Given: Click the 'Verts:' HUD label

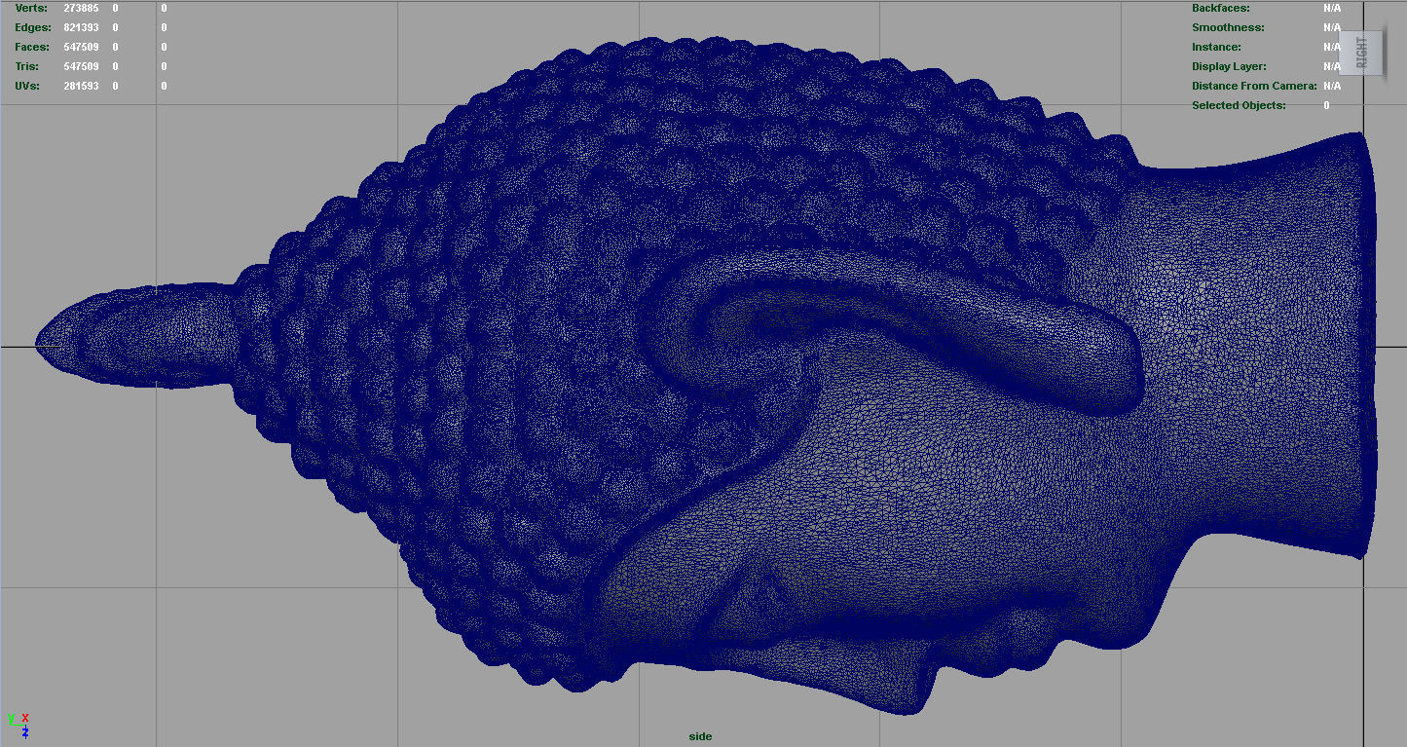Looking at the screenshot, I should tap(31, 8).
